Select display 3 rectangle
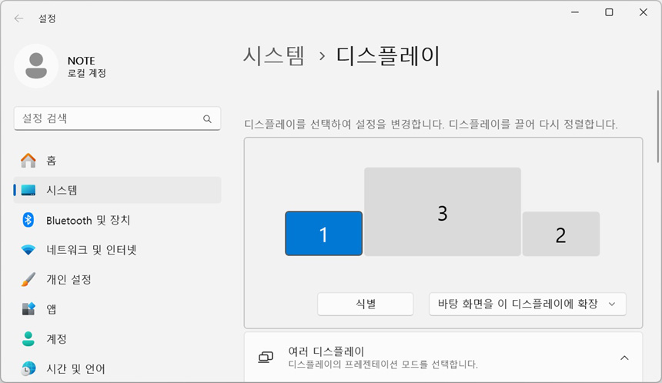Screen dimensions: 662x383 coord(443,211)
